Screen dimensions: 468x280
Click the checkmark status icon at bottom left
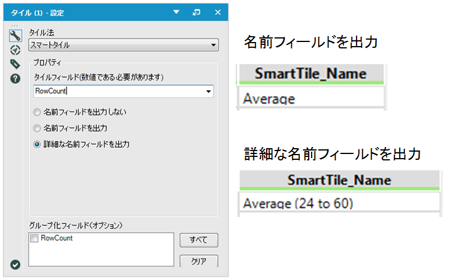pos(16,264)
